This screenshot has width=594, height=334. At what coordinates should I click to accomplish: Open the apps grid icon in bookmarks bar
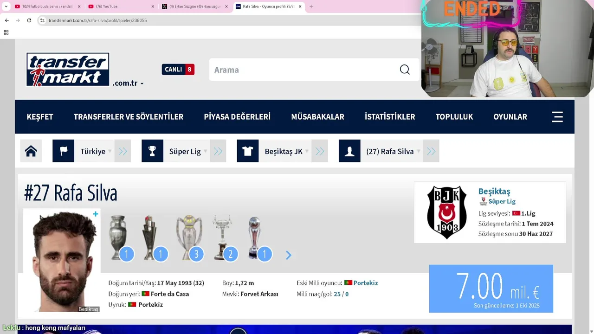pyautogui.click(x=6, y=32)
